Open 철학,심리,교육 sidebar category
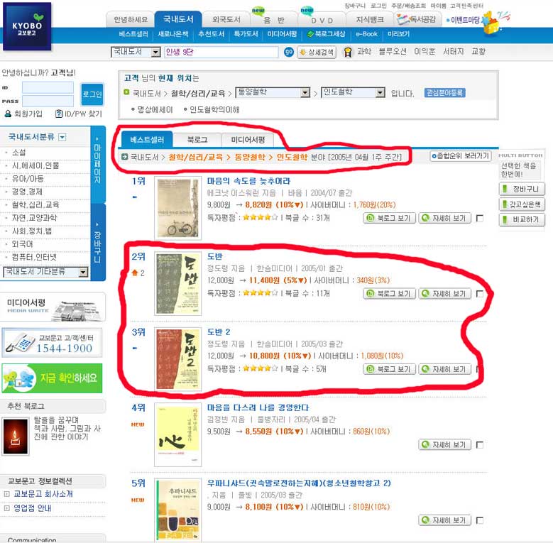The height and width of the screenshot is (543, 553). coord(35,205)
